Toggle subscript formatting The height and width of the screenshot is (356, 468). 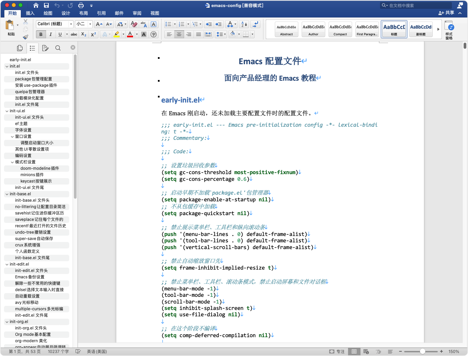tap(84, 34)
